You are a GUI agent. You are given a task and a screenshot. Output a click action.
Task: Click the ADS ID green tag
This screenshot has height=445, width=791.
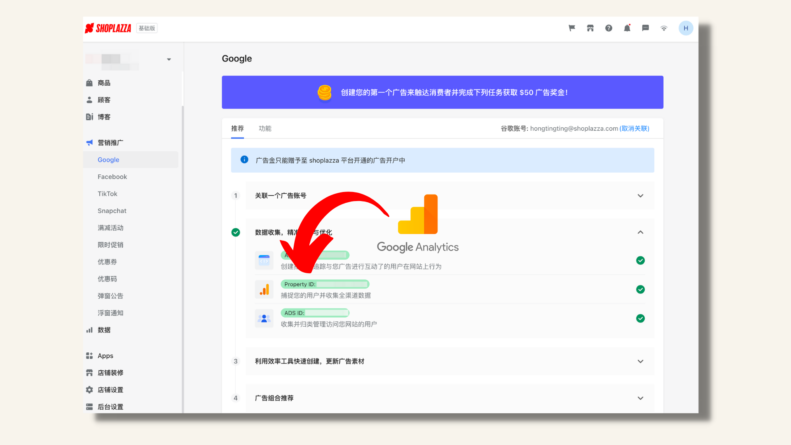click(315, 313)
